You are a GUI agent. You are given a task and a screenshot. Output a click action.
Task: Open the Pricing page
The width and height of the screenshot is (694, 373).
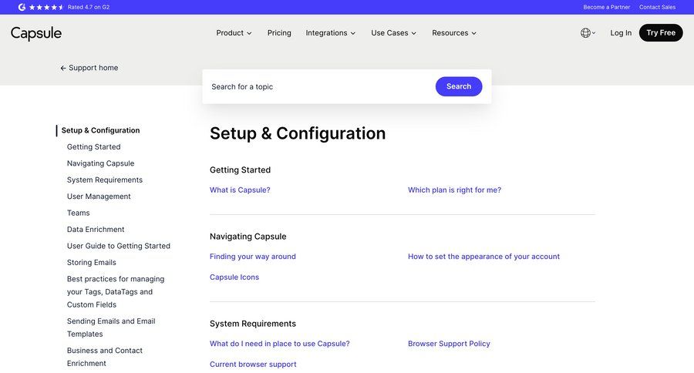coord(279,33)
